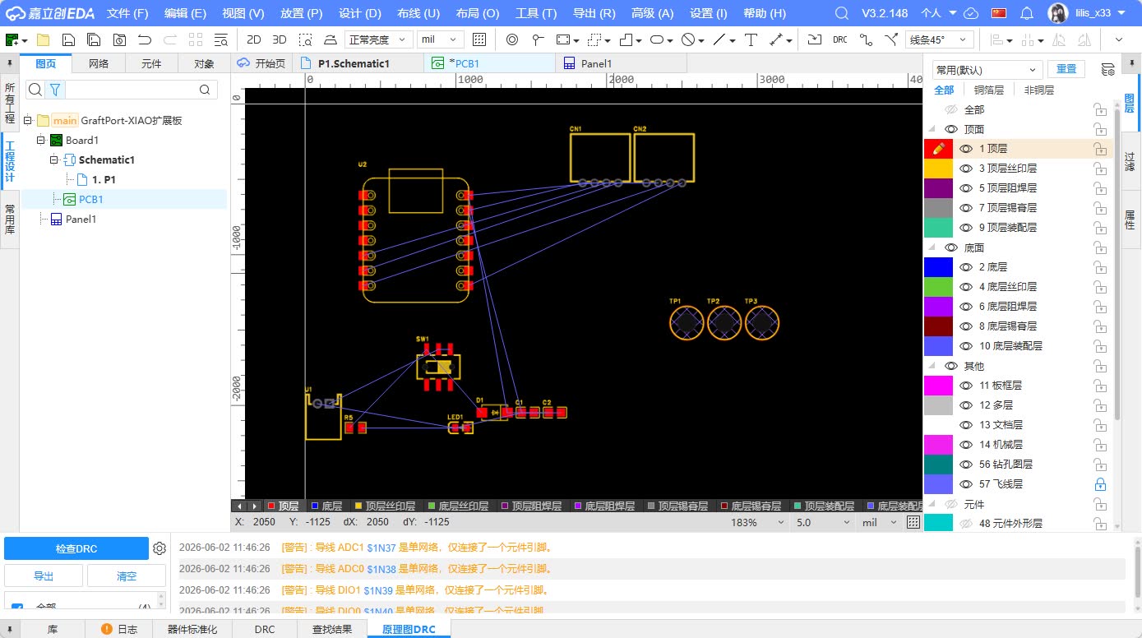This screenshot has width=1142, height=638.
Task: Click net link $1N37 in log
Action: tap(381, 548)
